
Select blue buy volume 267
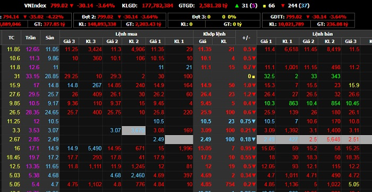tap(97, 85)
